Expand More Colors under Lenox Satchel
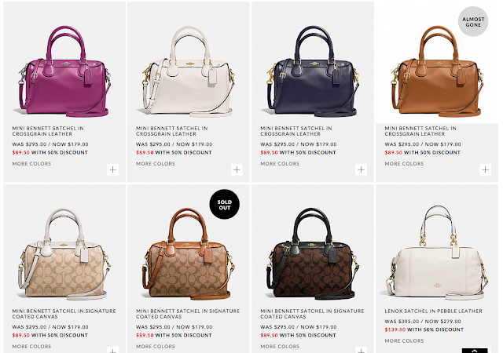 point(404,340)
